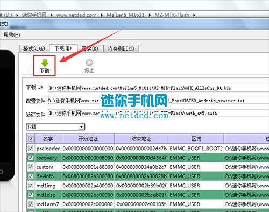
Task: Uncheck the md1dsp partition checkbox
Action: pyautogui.click(x=31, y=195)
